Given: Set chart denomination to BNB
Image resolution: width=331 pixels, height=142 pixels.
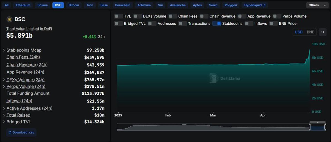Looking at the screenshot, I should click(x=311, y=32).
